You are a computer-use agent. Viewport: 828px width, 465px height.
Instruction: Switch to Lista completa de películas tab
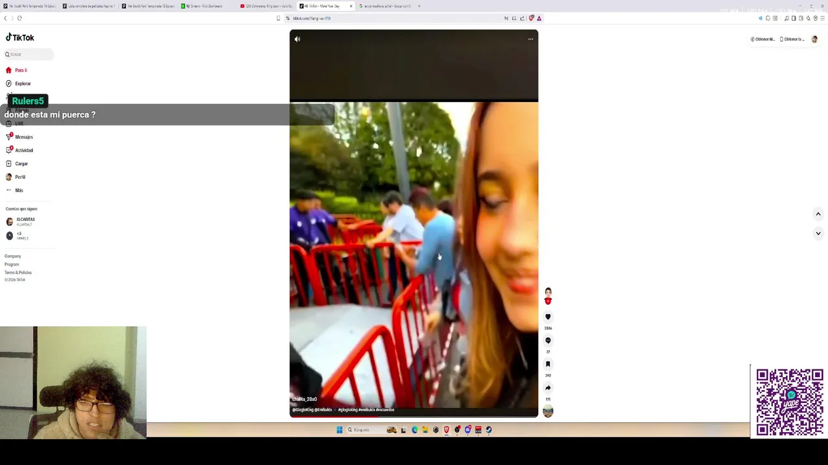90,6
